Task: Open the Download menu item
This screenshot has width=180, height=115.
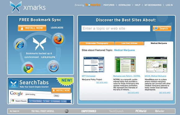Action: [124, 5]
